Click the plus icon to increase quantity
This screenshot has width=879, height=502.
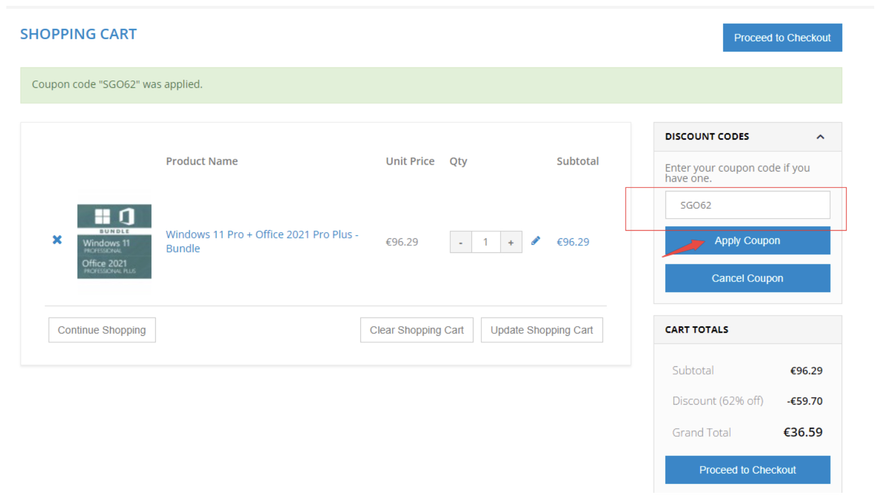tap(511, 242)
